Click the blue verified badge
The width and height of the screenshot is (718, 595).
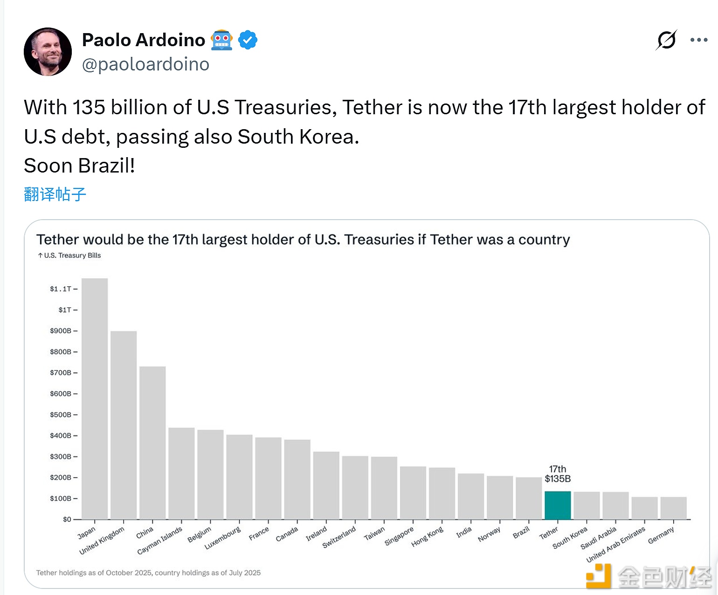tap(248, 40)
